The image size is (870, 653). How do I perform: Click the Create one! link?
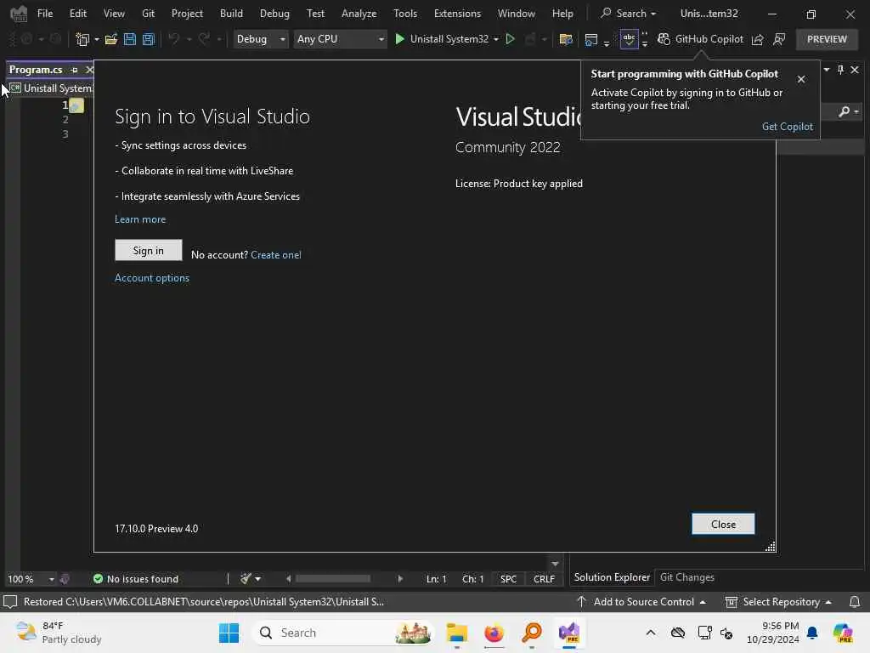276,255
